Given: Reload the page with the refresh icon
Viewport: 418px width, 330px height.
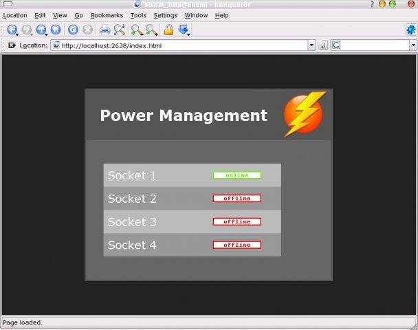Looking at the screenshot, I should tap(73, 30).
